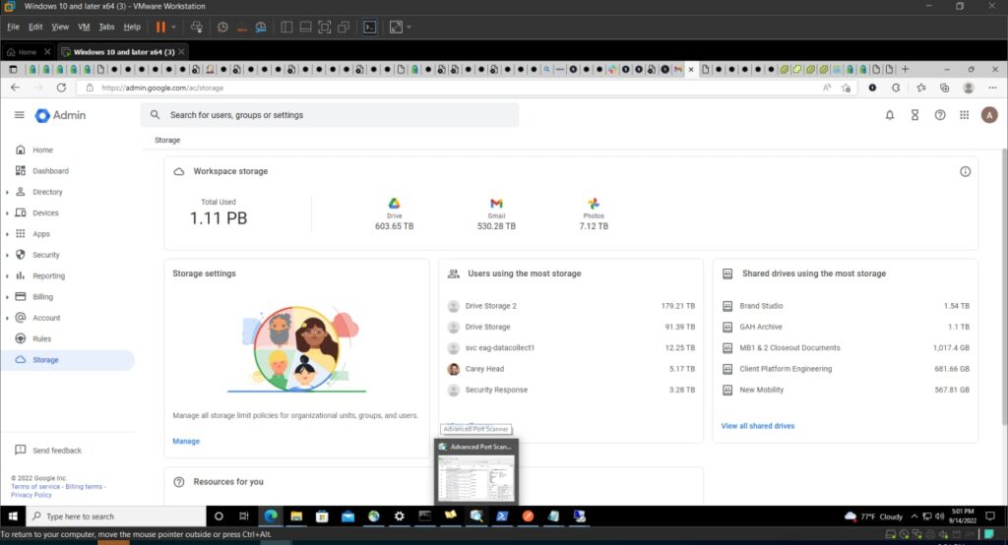The width and height of the screenshot is (1008, 545).
Task: Click the Google Admin logo
Action: pos(60,115)
